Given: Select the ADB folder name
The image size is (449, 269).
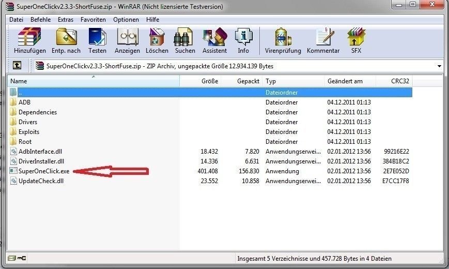Looking at the screenshot, I should coord(24,102).
